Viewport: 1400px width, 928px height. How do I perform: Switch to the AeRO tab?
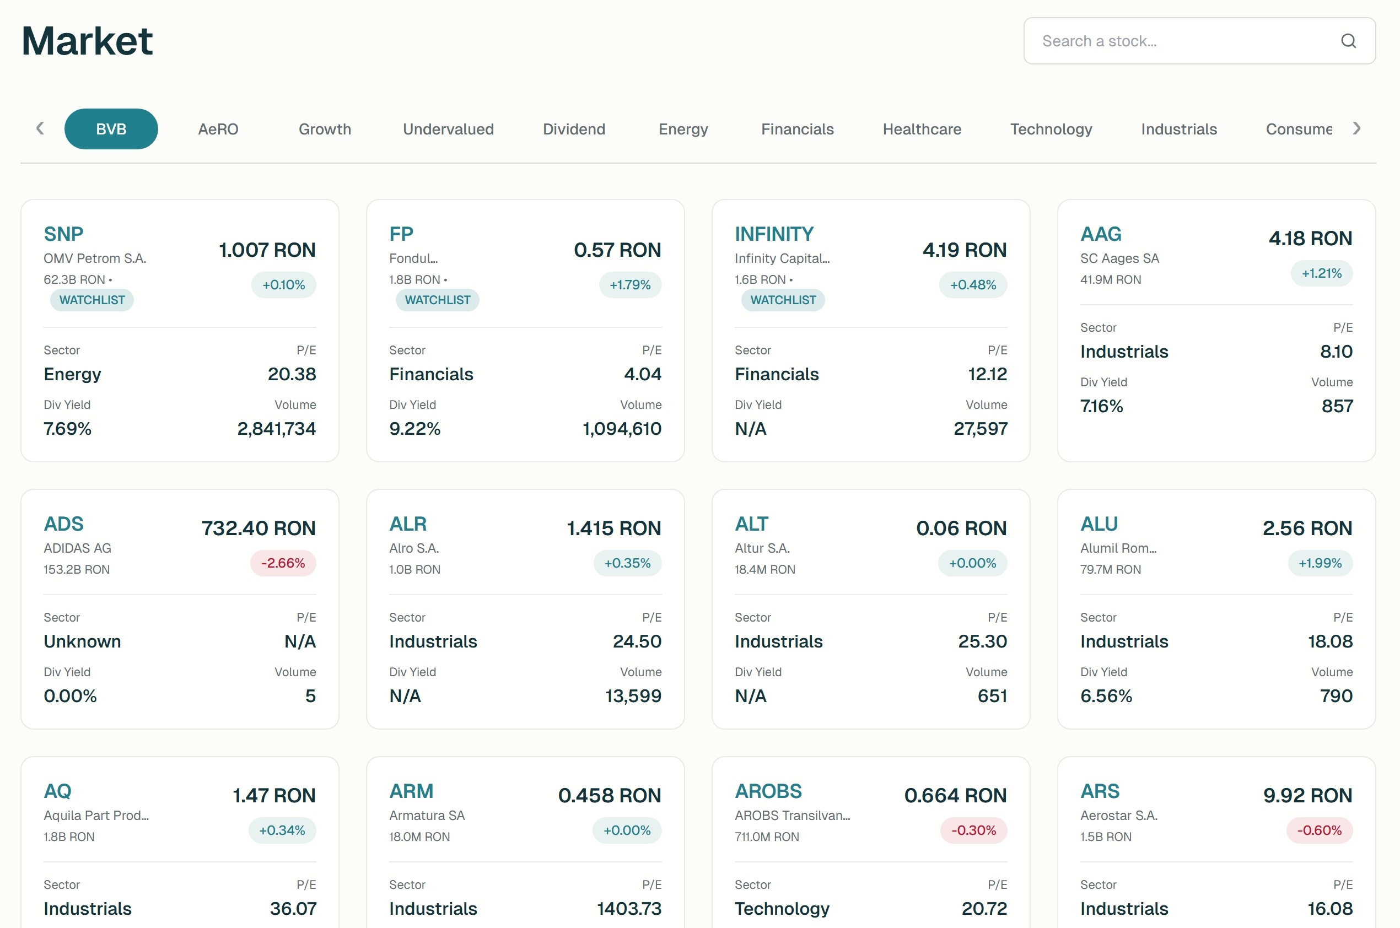click(218, 129)
